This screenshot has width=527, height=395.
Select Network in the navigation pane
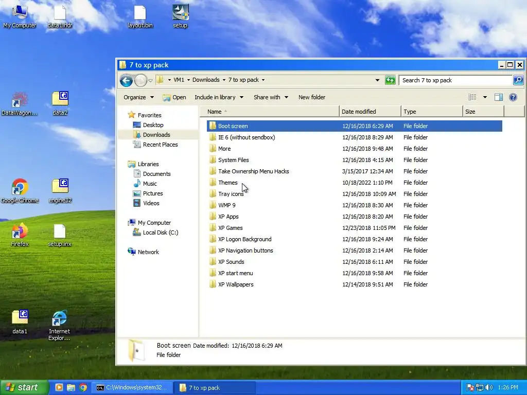[143, 252]
